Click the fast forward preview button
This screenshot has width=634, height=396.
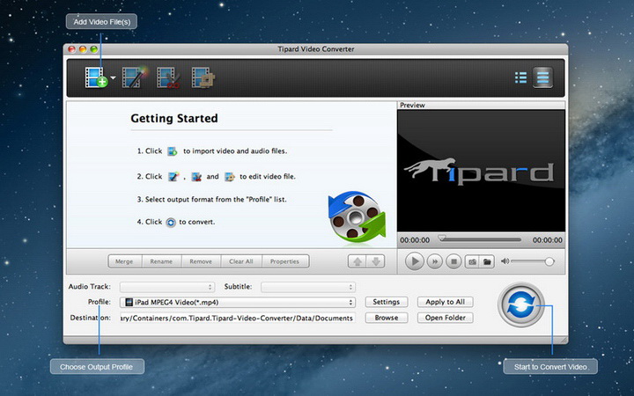coord(435,262)
